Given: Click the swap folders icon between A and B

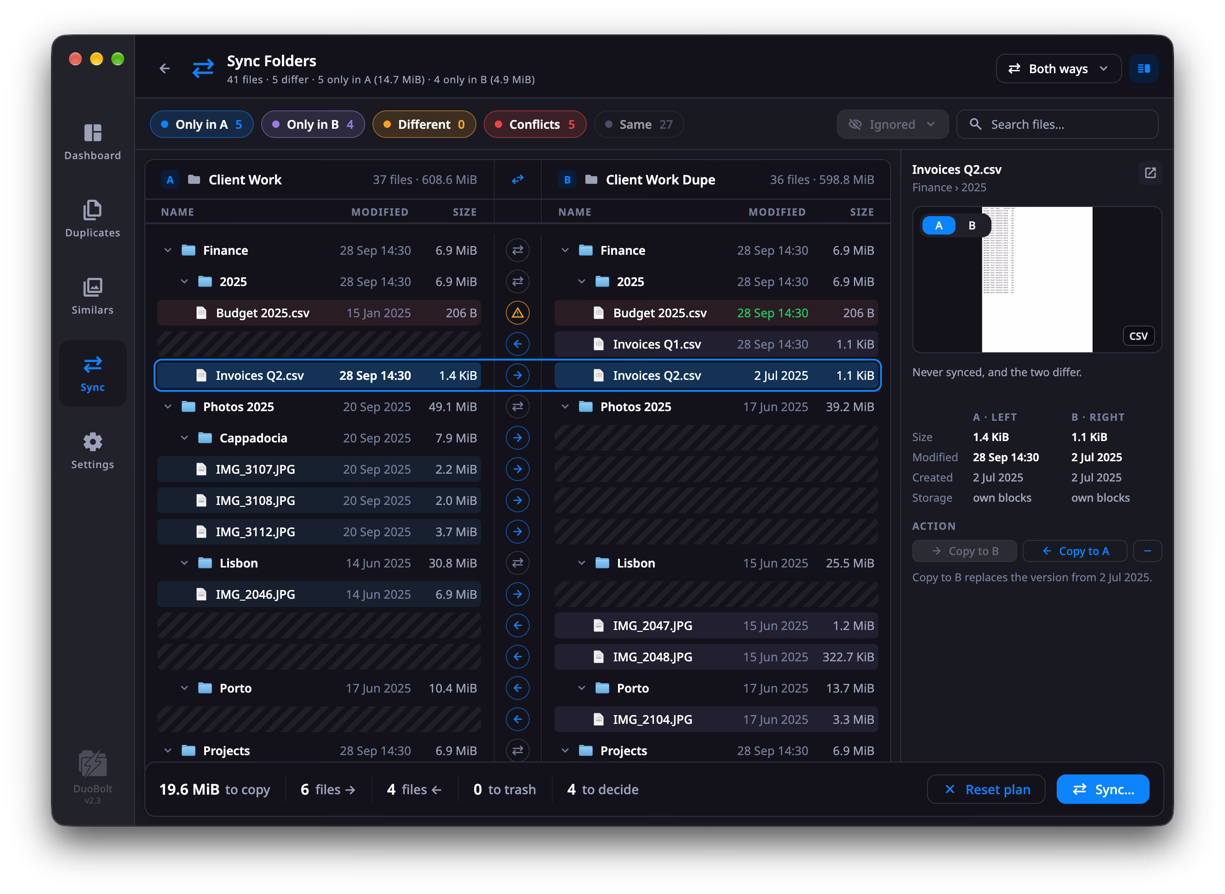Looking at the screenshot, I should [x=517, y=179].
